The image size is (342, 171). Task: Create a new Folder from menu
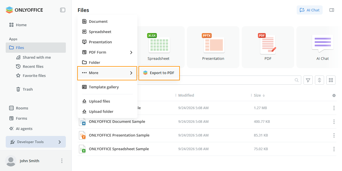(107, 62)
